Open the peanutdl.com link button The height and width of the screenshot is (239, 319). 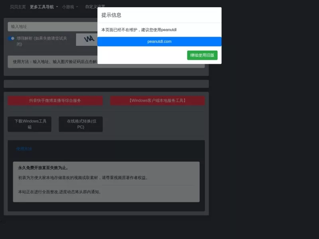coord(159,41)
